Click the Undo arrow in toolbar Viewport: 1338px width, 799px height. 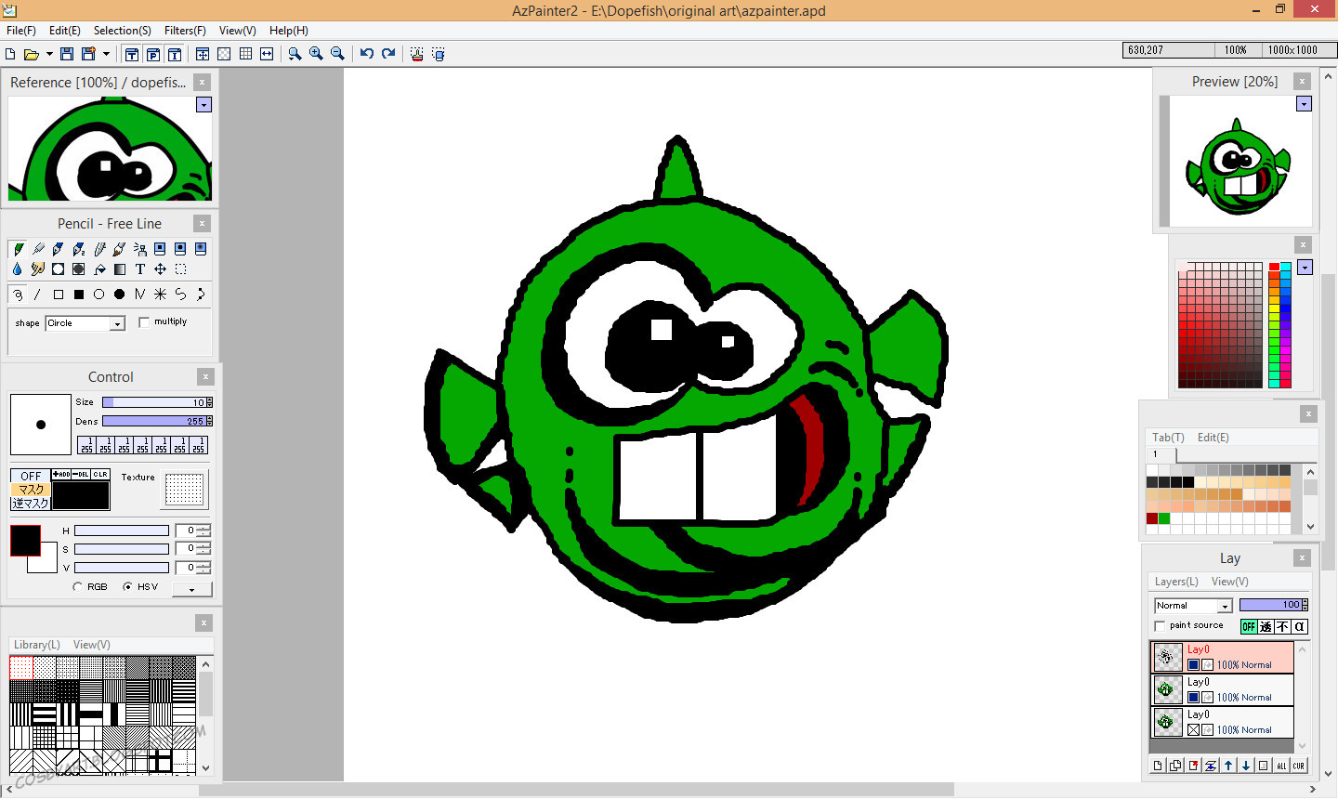click(x=367, y=54)
